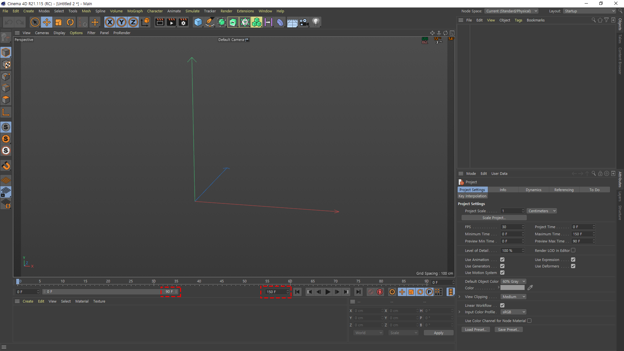
Task: Click the Record Active Objects button
Action: click(371, 292)
